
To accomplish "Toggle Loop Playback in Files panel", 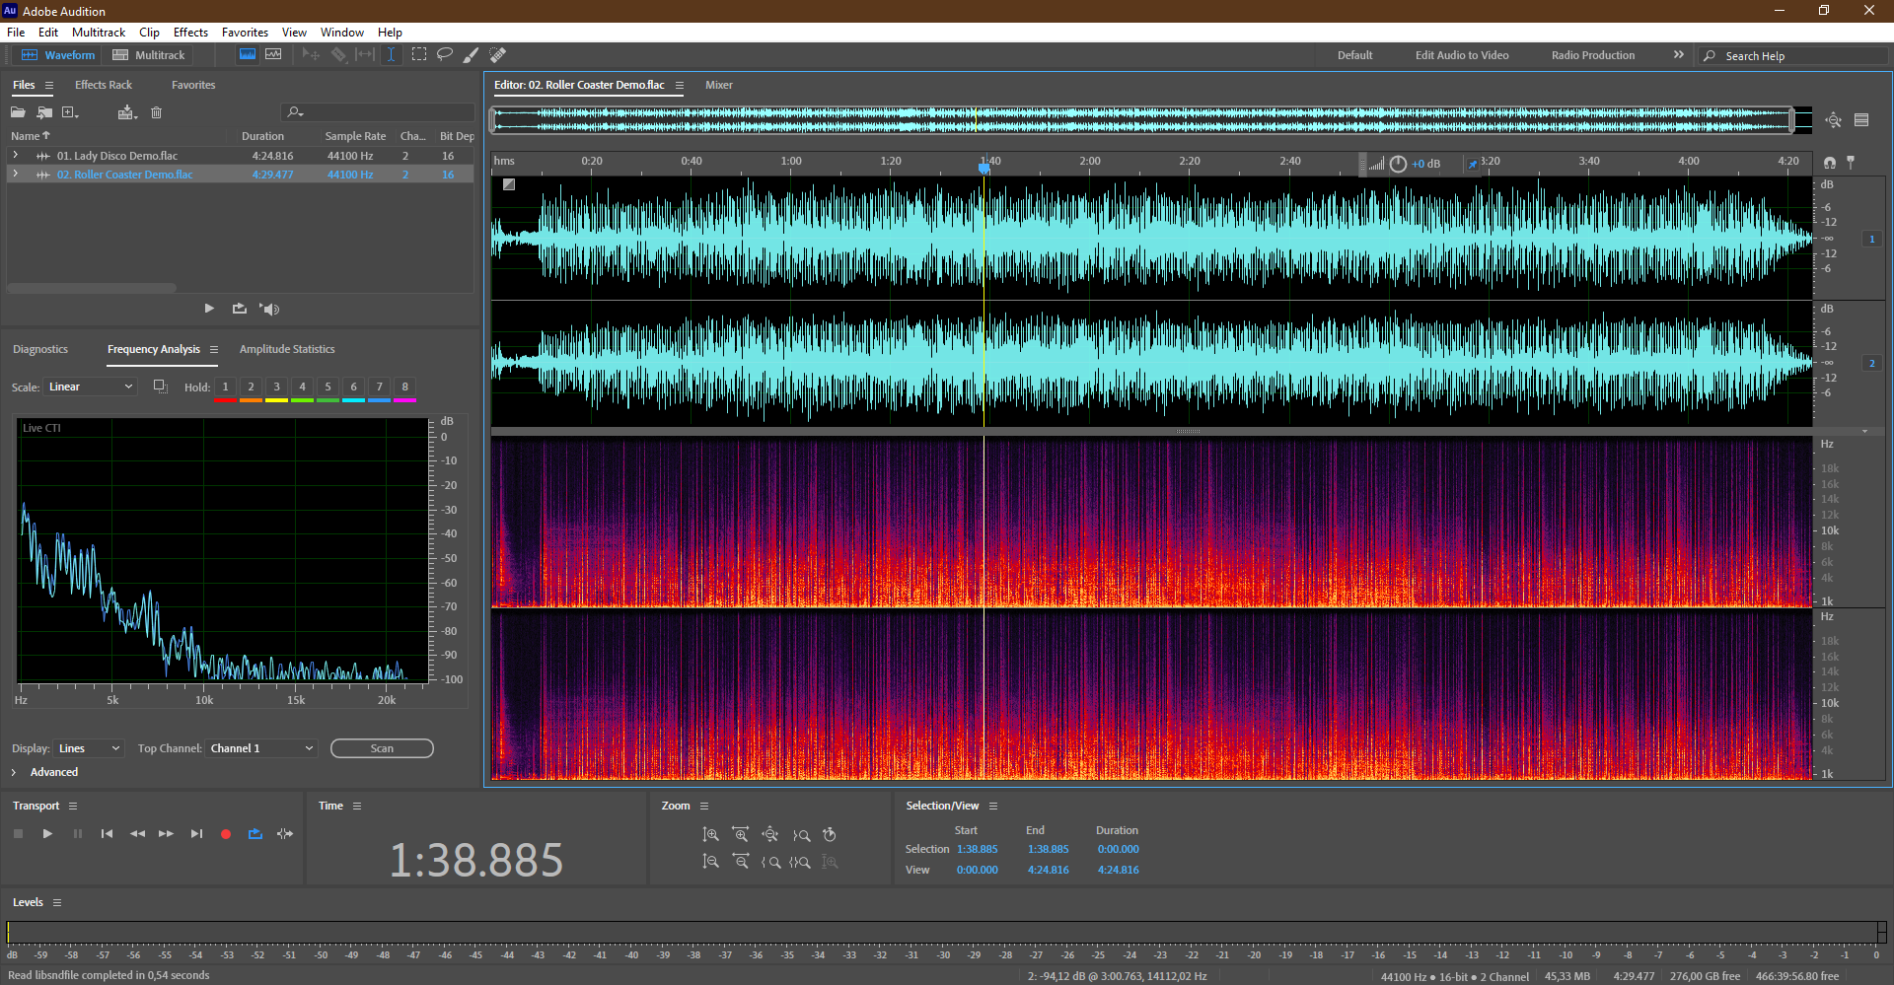I will (x=240, y=309).
